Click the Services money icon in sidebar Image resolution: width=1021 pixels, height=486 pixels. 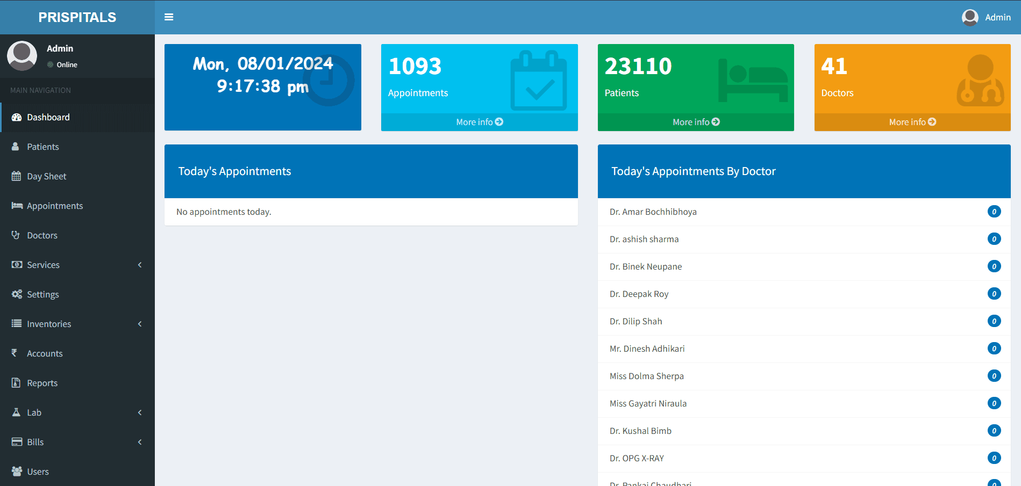point(17,265)
